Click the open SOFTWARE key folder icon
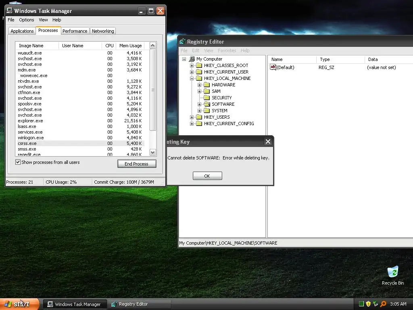 click(x=207, y=104)
